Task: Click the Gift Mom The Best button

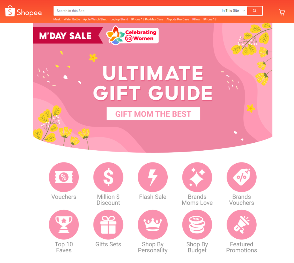Action: (153, 114)
